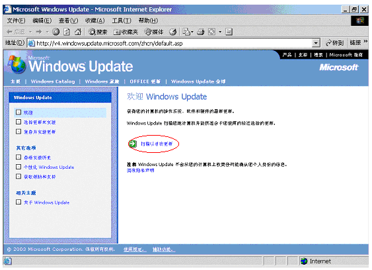Open the Back button history dropdown arrow

(30, 32)
